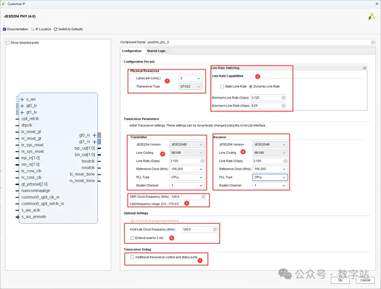Open the Receiver PLL Type dropdown
This screenshot has width=381, height=289.
coord(270,177)
